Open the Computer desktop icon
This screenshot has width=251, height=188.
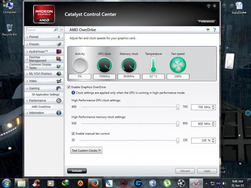coord(9,8)
